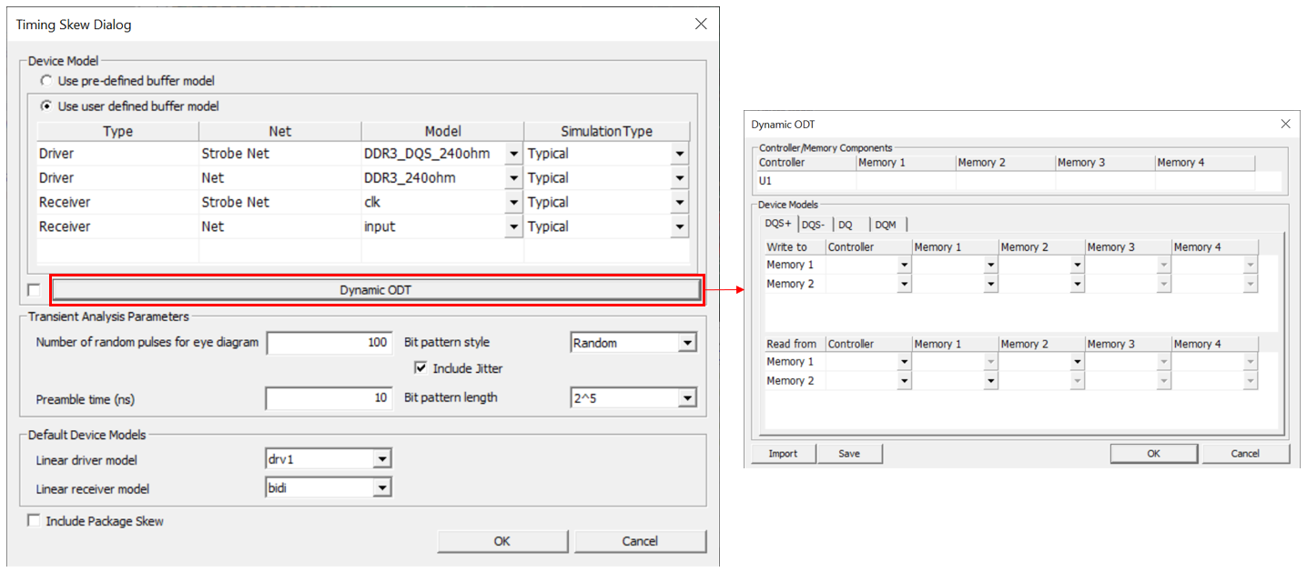Open the Bit pattern style dropdown
This screenshot has width=1307, height=582.
(x=686, y=343)
